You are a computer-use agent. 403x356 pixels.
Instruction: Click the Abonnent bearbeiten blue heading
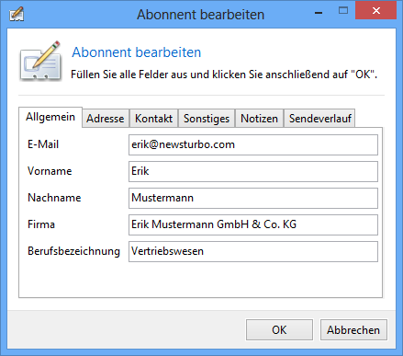137,52
